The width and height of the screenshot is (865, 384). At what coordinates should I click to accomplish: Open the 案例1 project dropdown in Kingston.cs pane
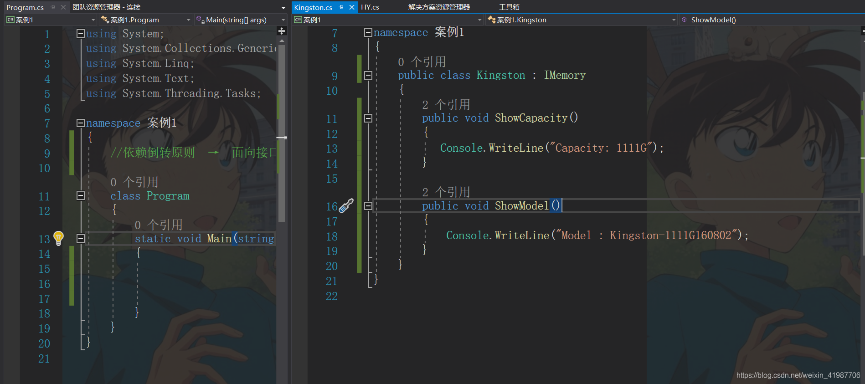coord(388,20)
